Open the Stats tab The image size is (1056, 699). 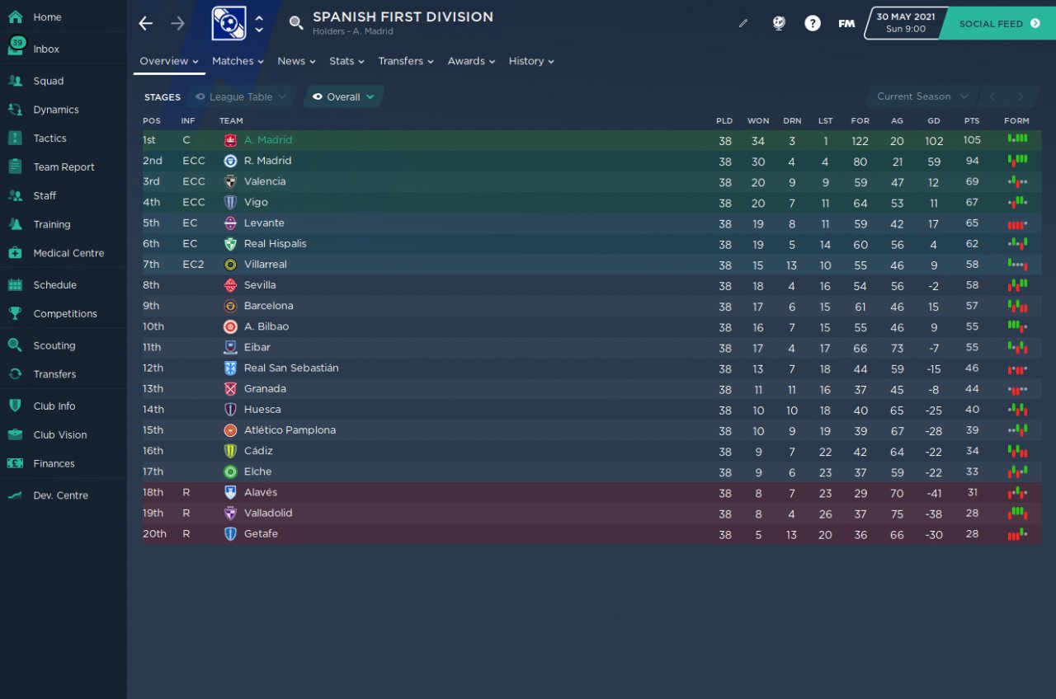[346, 61]
